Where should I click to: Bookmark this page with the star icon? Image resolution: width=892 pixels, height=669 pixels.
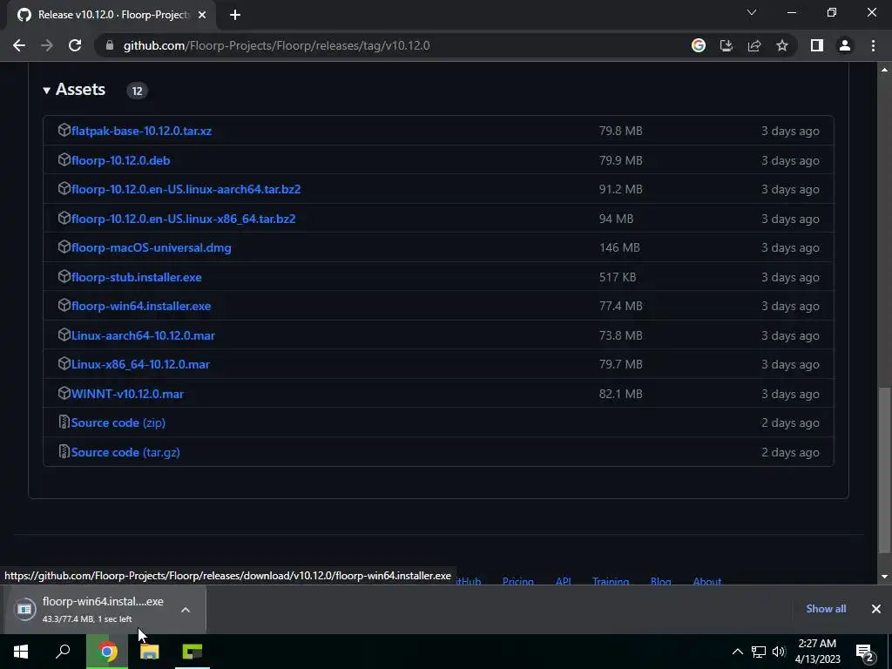coord(782,45)
